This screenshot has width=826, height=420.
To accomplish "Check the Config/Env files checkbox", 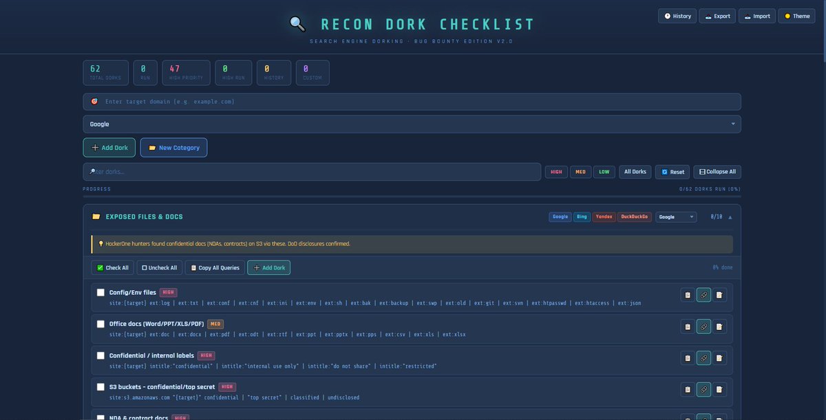I will [x=100, y=293].
